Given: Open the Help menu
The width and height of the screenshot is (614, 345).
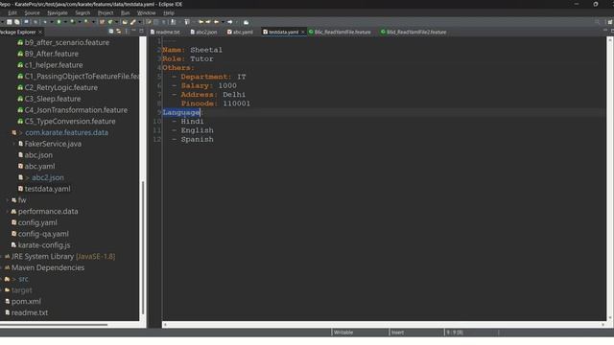Looking at the screenshot, I should (x=169, y=12).
